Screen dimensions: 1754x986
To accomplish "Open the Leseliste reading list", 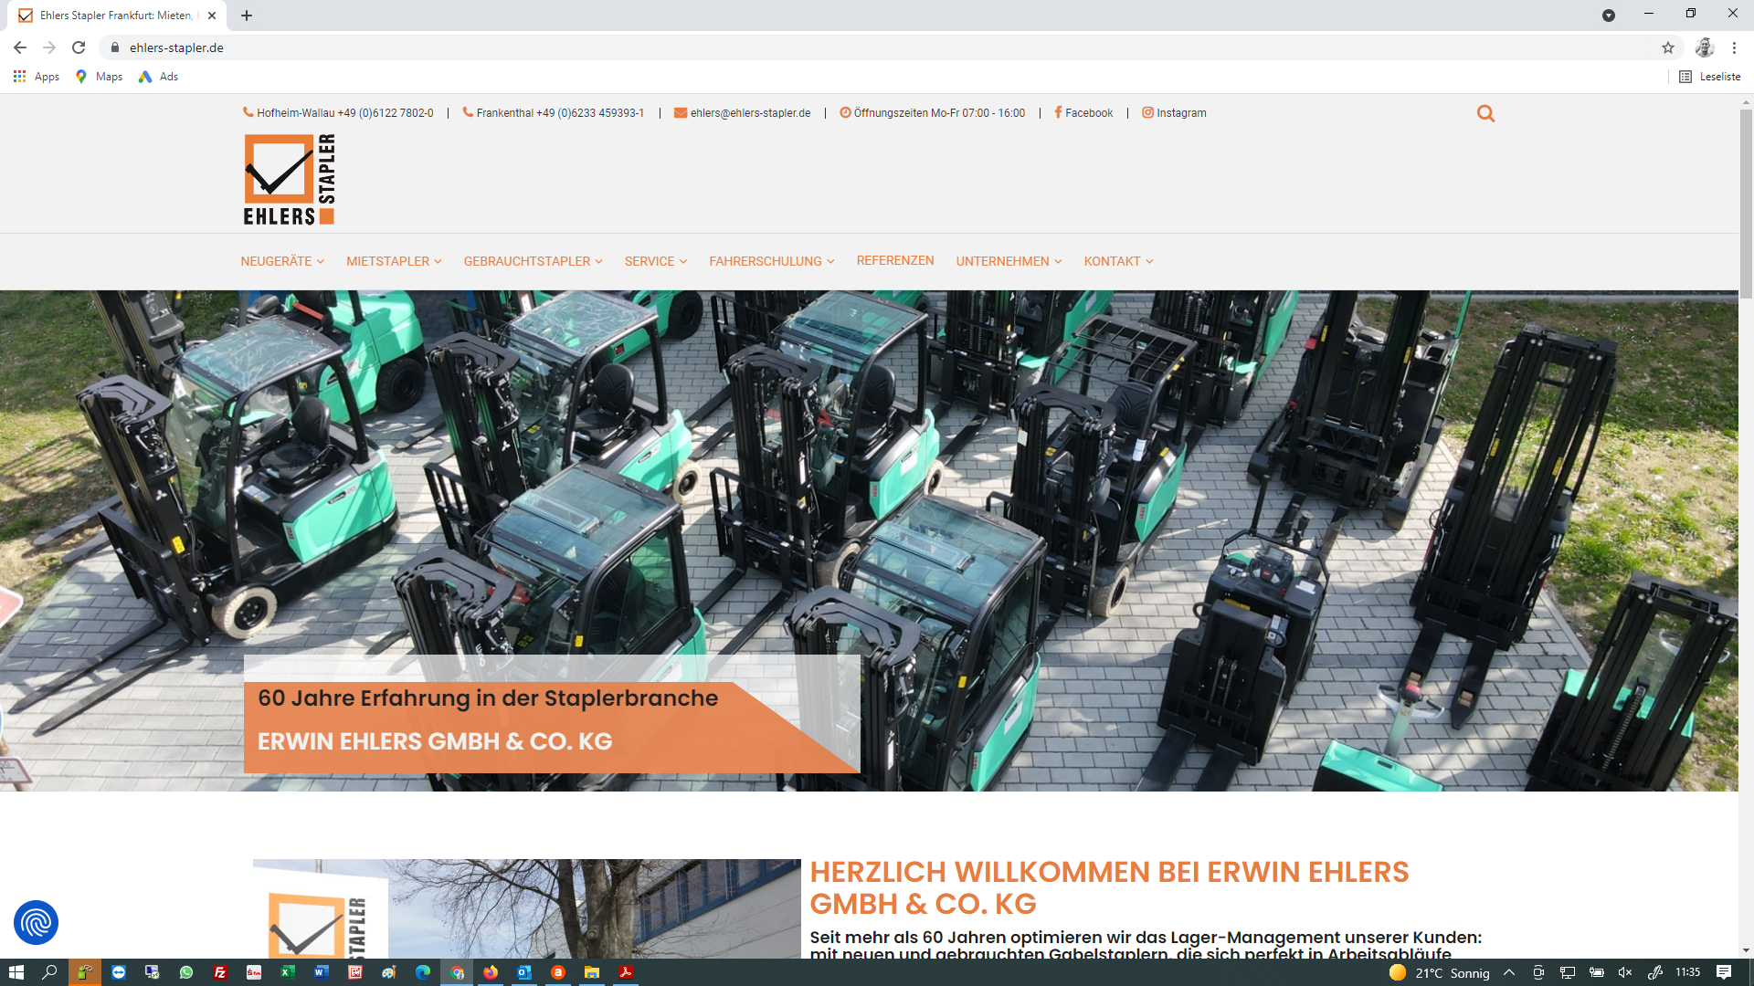I will (1710, 77).
